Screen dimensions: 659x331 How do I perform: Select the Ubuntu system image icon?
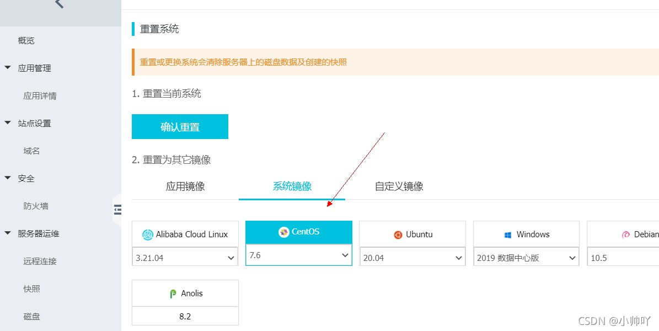tap(412, 234)
